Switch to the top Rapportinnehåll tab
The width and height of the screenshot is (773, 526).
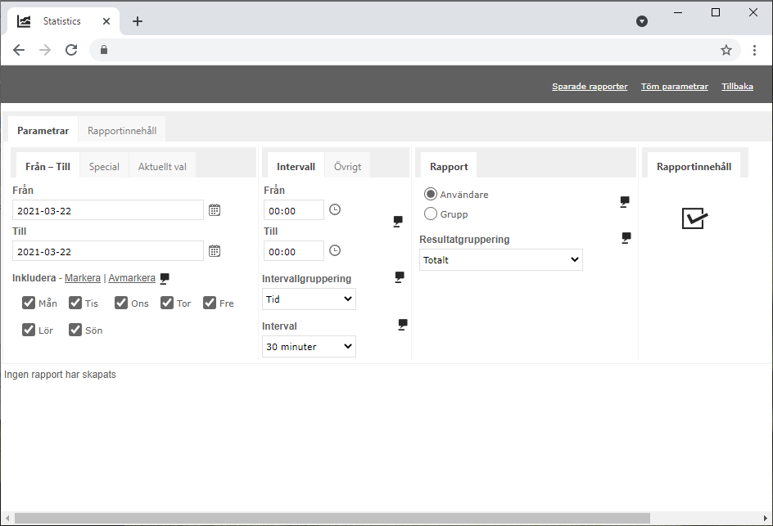click(122, 131)
